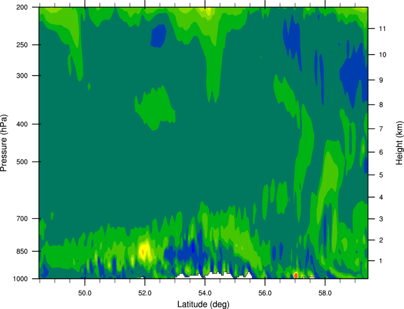This screenshot has width=404, height=309.
Task: Click the 400 pressure tick label
Action: [22, 124]
